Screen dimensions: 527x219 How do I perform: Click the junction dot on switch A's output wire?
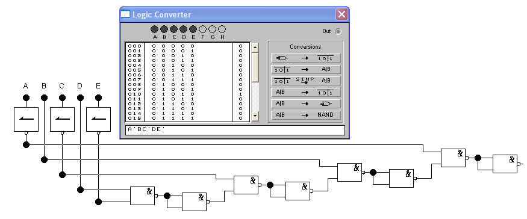[x=27, y=145]
